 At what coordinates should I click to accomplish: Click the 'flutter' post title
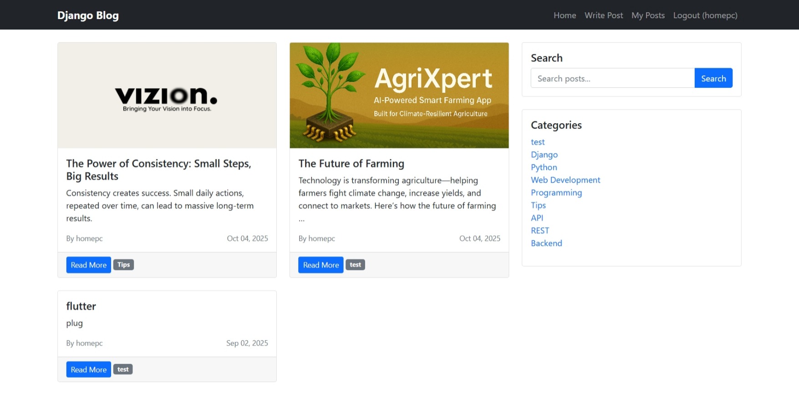(x=81, y=306)
